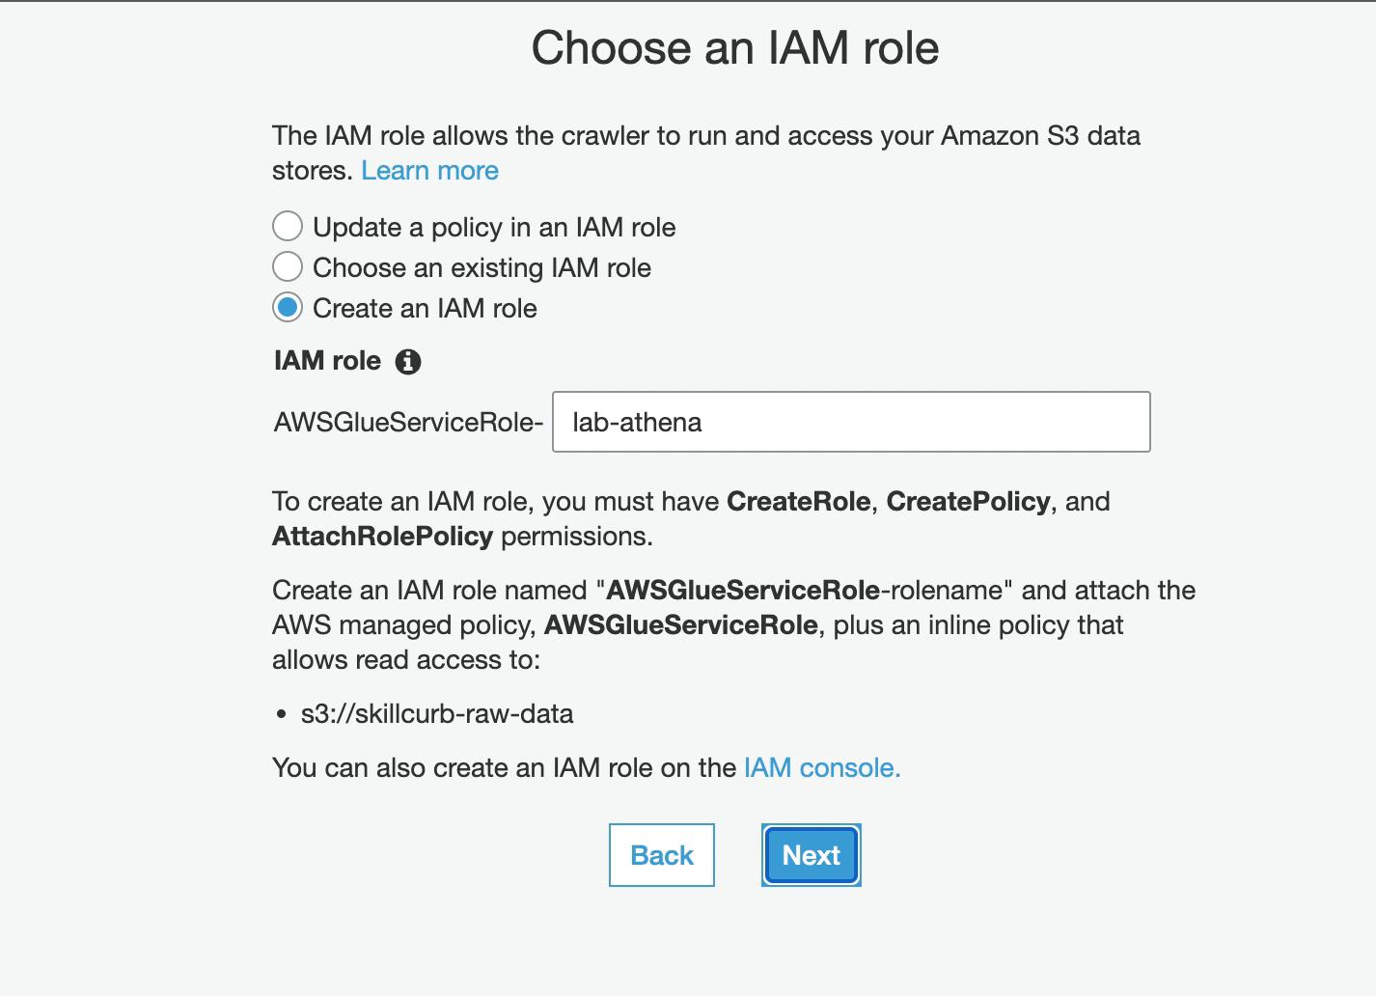Click the 'Create an IAM role' label text

point(425,309)
